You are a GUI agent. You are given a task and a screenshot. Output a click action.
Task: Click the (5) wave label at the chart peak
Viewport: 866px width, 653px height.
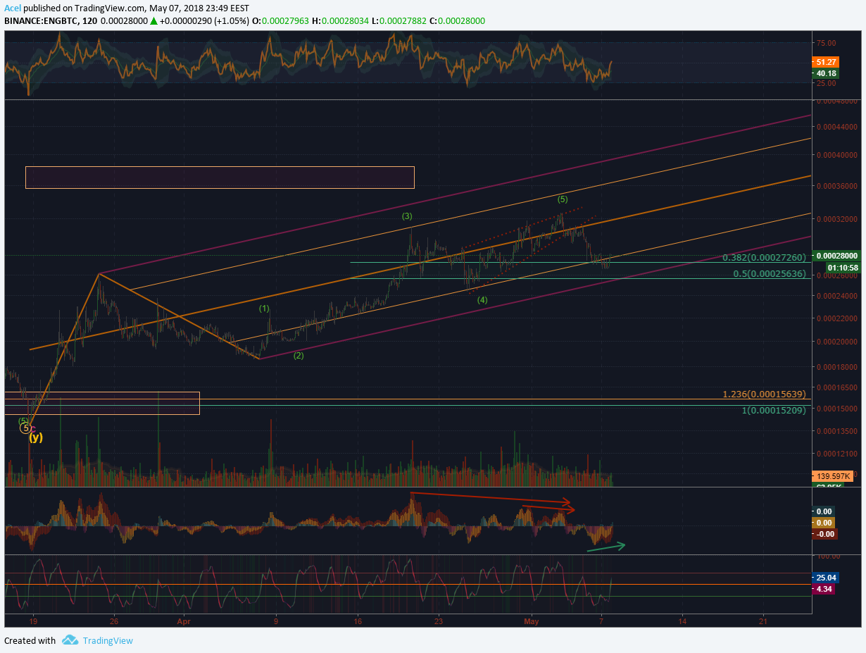(x=562, y=199)
